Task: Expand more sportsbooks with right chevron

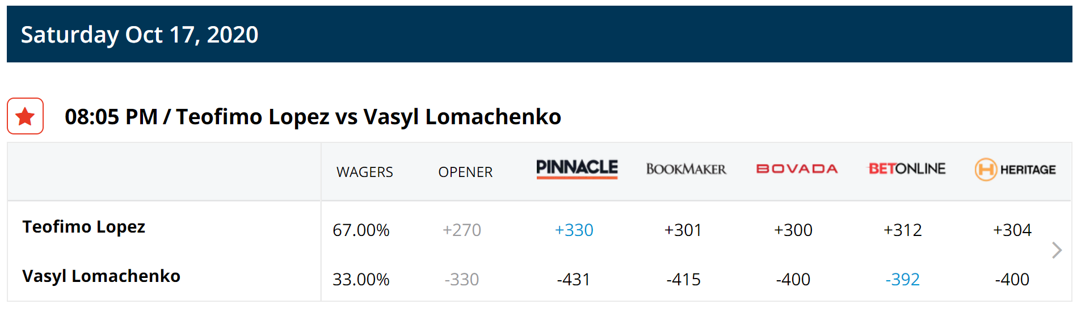Action: coord(1057,250)
